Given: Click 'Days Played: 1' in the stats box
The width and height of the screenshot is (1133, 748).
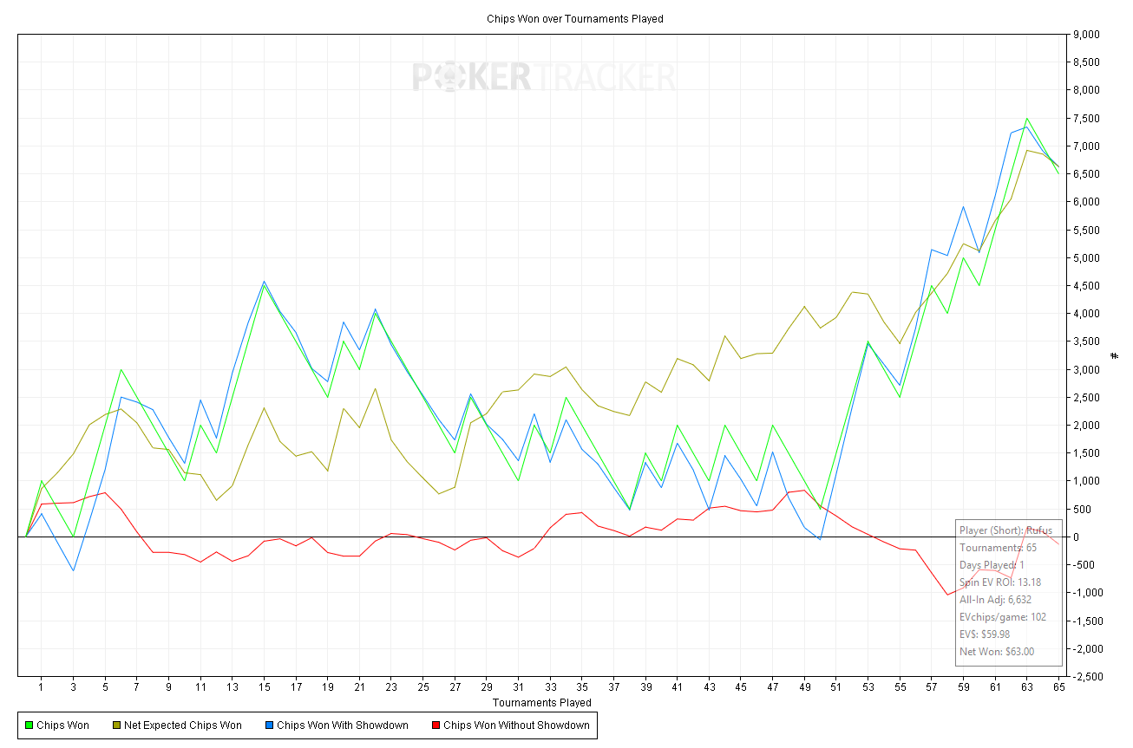Looking at the screenshot, I should pyautogui.click(x=992, y=565).
